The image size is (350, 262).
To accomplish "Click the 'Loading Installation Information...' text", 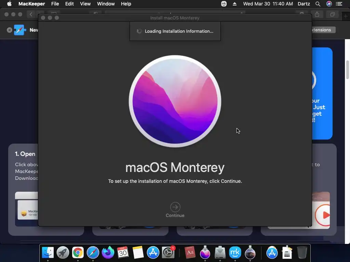I will pos(179,31).
